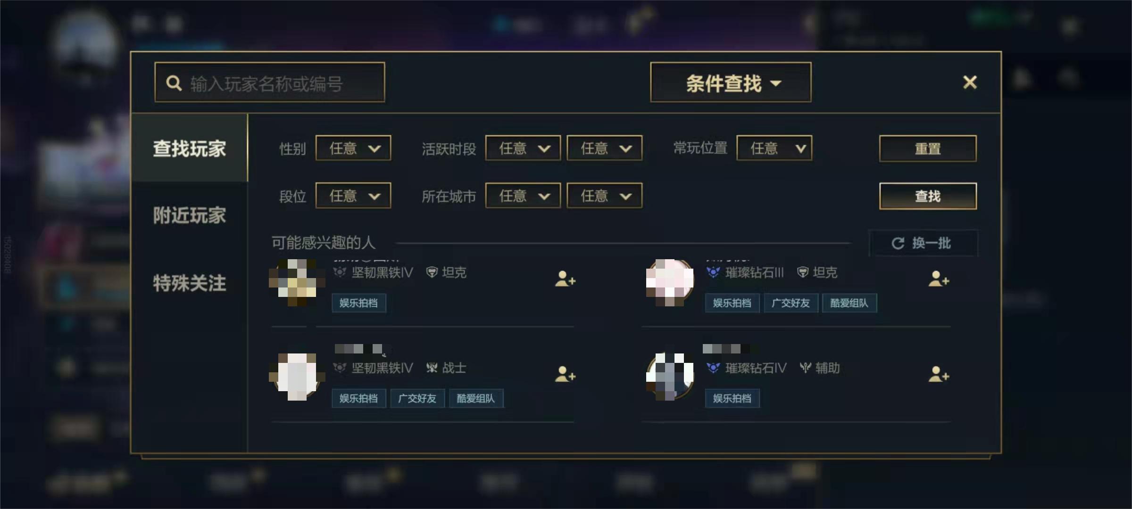Expand the first 活跃时段 dropdown
This screenshot has width=1132, height=509.
[523, 148]
